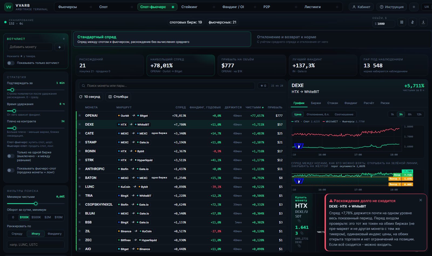The width and height of the screenshot is (432, 256).
Task: Switch theme using the sun icon
Action: (414, 7)
